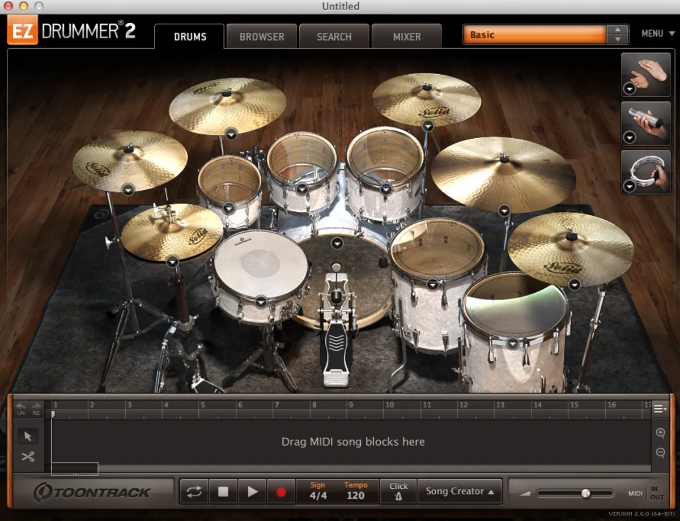Viewport: 680px width, 521px height.
Task: Open dropdown arrow on shaker pad
Action: [x=629, y=138]
